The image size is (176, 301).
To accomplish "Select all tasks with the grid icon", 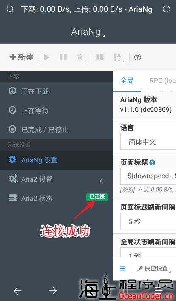I will 100,57.
